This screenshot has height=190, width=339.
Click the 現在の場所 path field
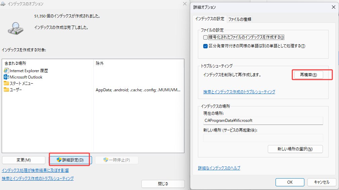point(263,121)
